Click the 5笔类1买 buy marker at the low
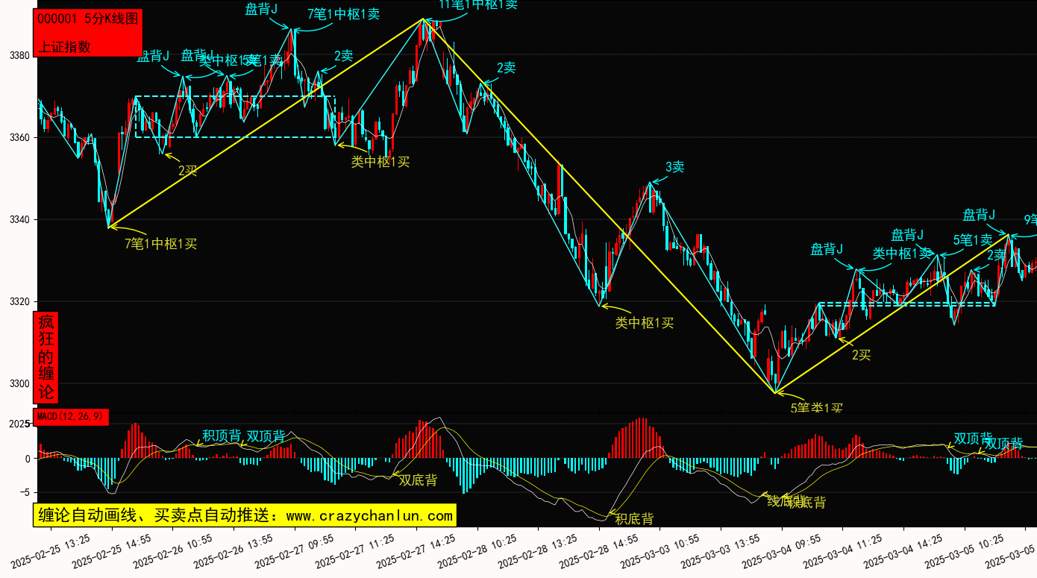 [816, 407]
